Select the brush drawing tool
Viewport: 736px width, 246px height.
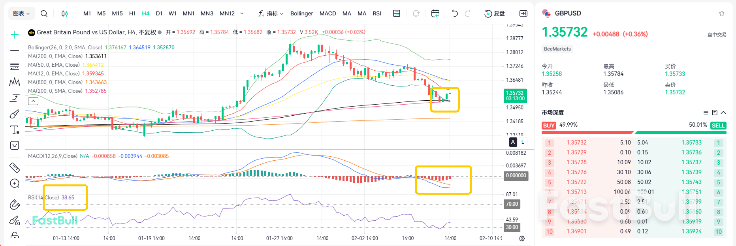coord(15,114)
